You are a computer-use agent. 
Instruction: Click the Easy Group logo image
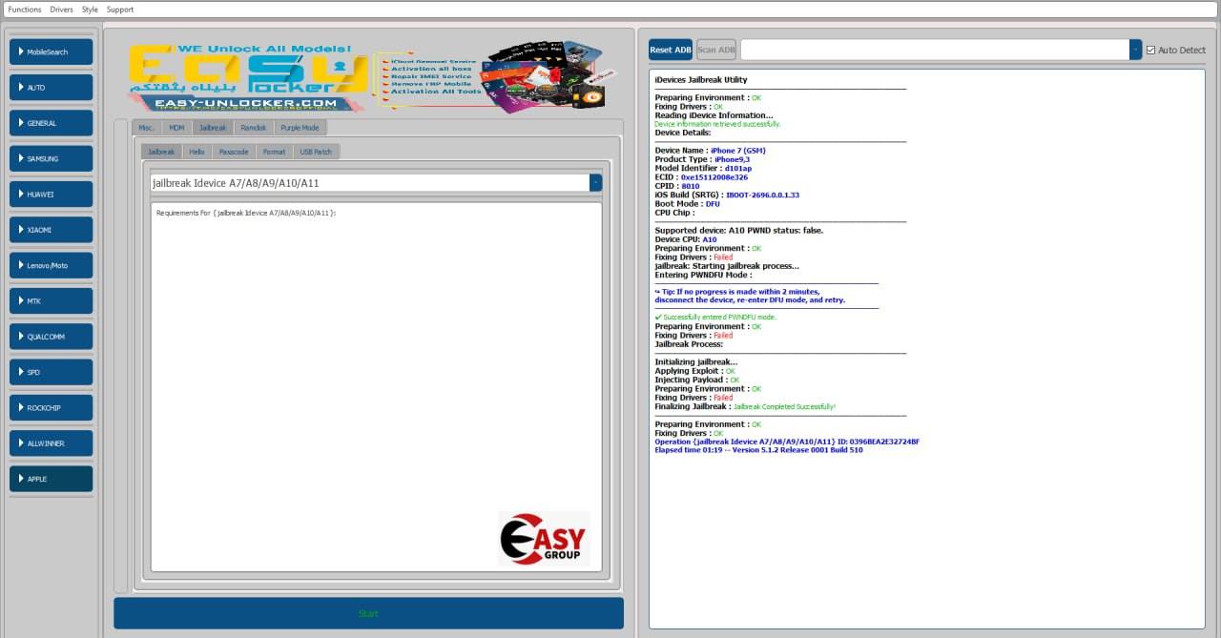(x=545, y=539)
